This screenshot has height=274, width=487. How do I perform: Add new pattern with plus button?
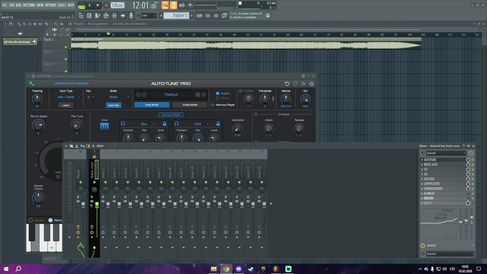tap(191, 16)
